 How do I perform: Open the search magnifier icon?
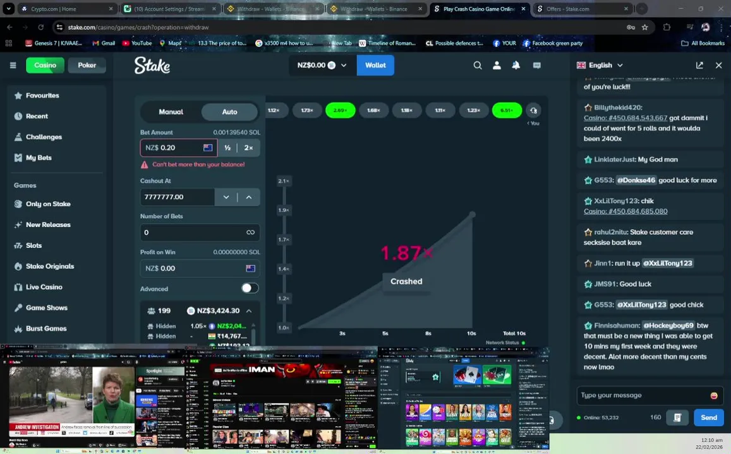coord(478,65)
